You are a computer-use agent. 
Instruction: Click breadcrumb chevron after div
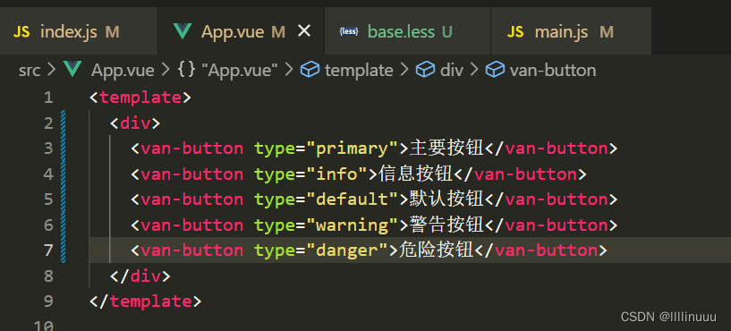pyautogui.click(x=474, y=71)
